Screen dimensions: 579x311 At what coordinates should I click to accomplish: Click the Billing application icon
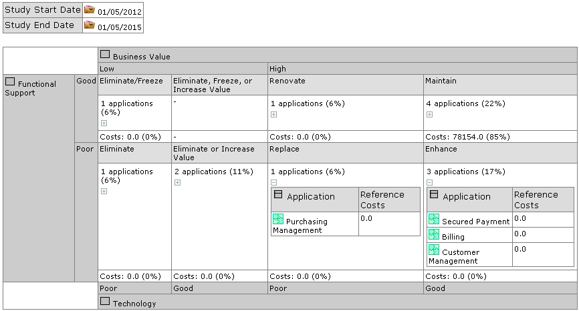pos(434,234)
